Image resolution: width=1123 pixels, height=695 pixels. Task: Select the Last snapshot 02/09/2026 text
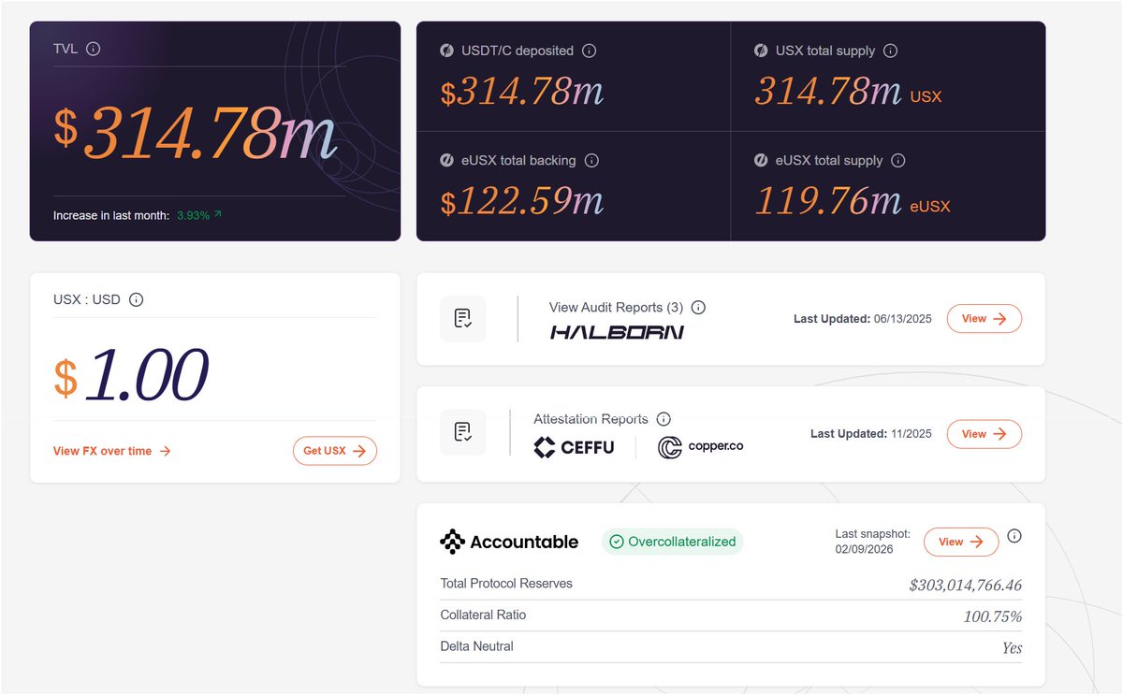872,542
